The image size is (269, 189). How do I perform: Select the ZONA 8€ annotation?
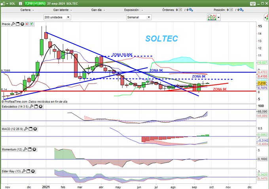199,76
